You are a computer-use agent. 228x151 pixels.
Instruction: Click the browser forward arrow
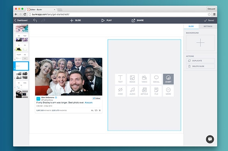pos(20,14)
